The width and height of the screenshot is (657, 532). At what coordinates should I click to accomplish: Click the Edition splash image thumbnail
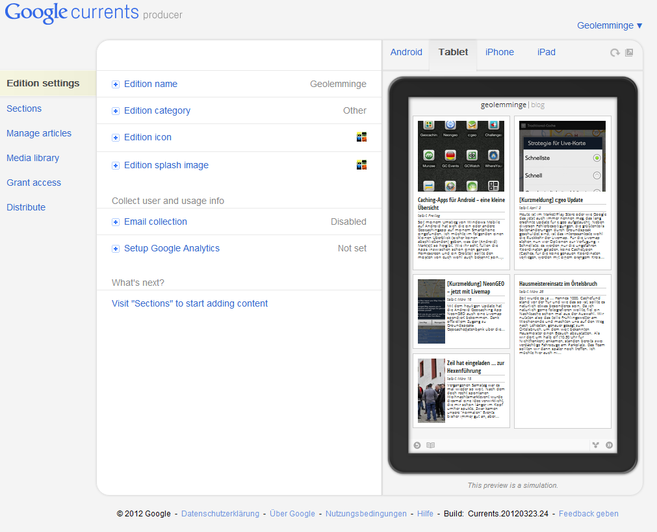[361, 164]
